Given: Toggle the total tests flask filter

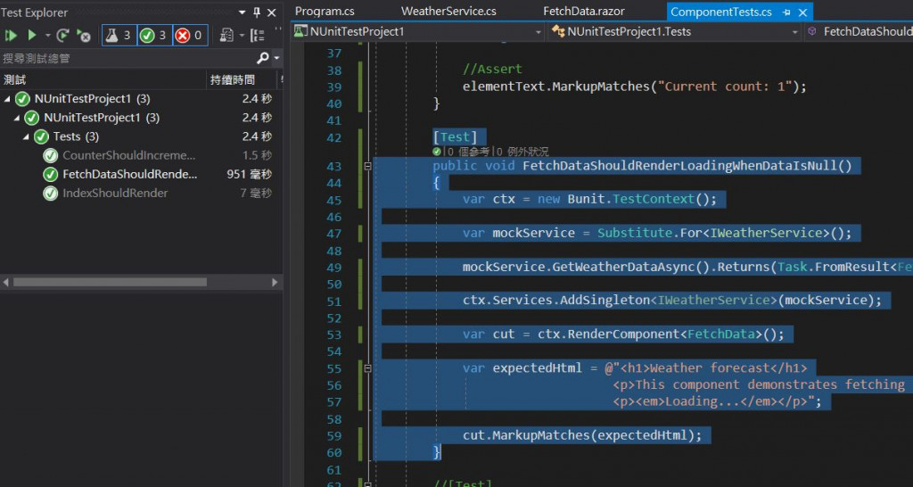Looking at the screenshot, I should (119, 36).
